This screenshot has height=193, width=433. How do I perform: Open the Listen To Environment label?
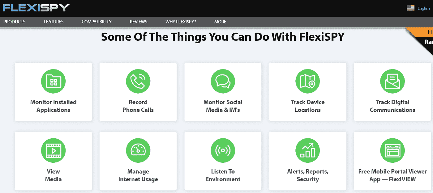pyautogui.click(x=223, y=175)
